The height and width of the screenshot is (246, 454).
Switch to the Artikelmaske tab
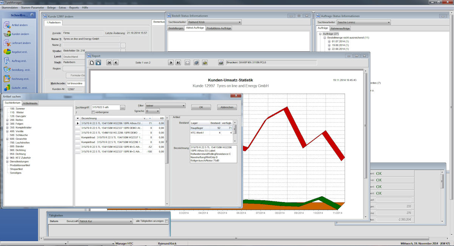[30, 103]
